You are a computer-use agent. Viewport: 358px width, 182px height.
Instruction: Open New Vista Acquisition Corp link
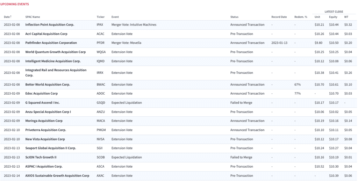[45, 139]
